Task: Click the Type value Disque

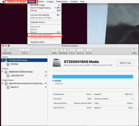Action: pyautogui.click(x=130, y=103)
